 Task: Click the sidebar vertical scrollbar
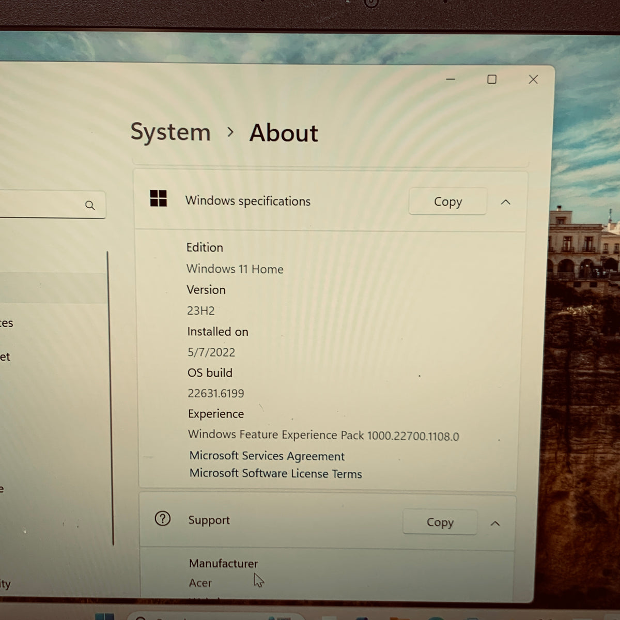click(110, 398)
